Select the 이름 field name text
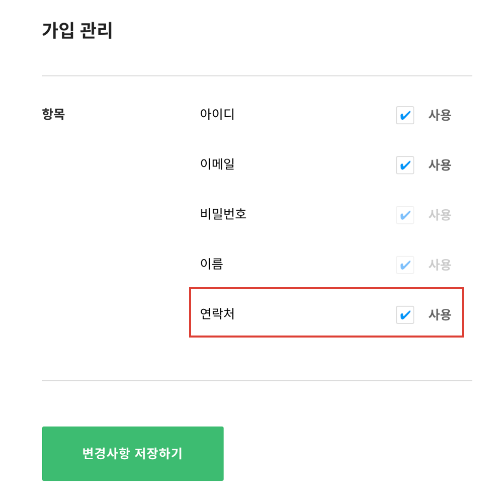The image size is (503, 500). (211, 264)
